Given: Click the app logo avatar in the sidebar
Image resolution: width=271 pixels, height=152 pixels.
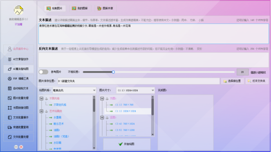Looking at the screenshot, I should pyautogui.click(x=18, y=10).
